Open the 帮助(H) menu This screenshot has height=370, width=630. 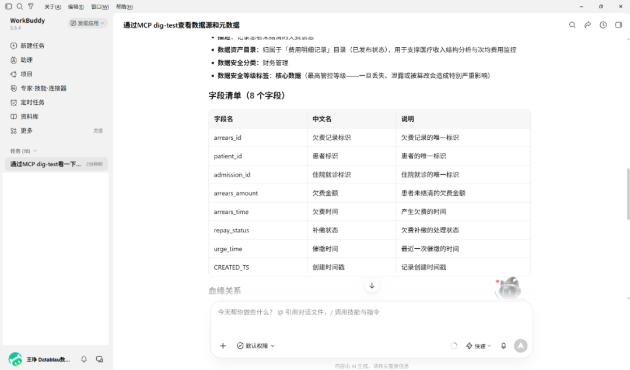(124, 7)
